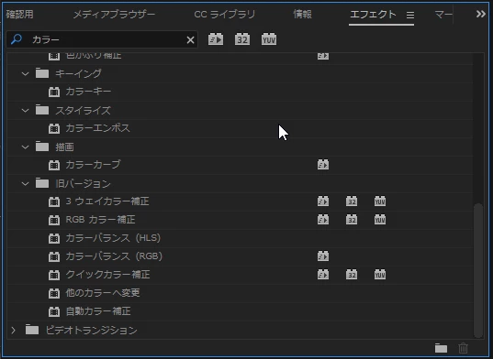This screenshot has width=493, height=359.
Task: Expand the ビデオトランジション folder
Action: 13,331
